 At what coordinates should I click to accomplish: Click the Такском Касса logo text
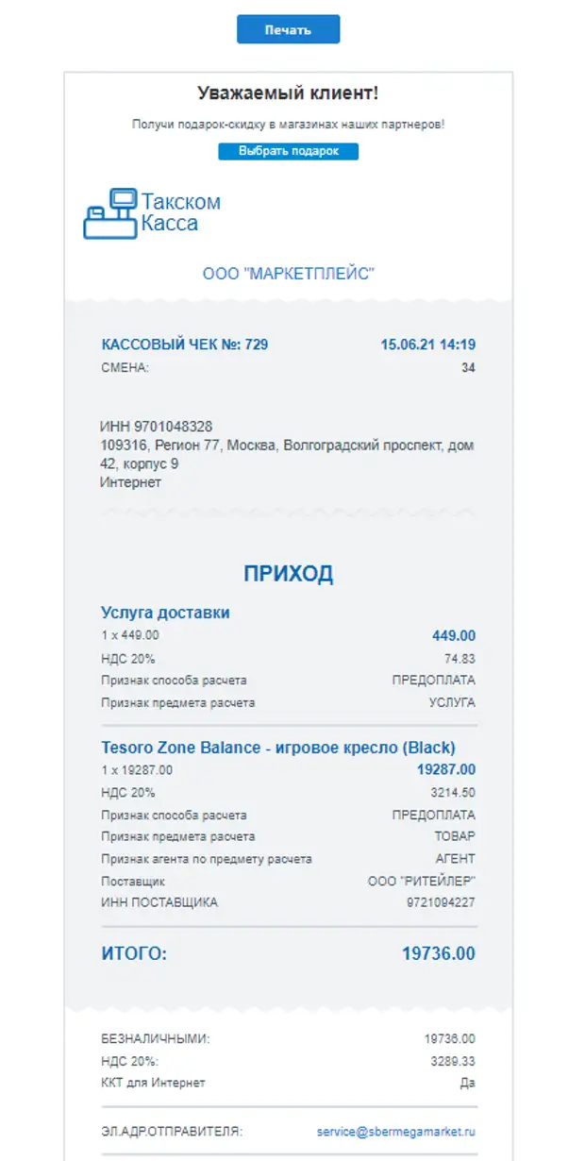(x=180, y=212)
